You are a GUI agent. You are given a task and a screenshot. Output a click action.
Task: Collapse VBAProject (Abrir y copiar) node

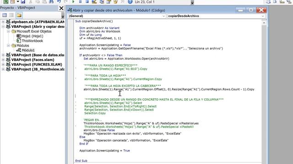coord(3,26)
